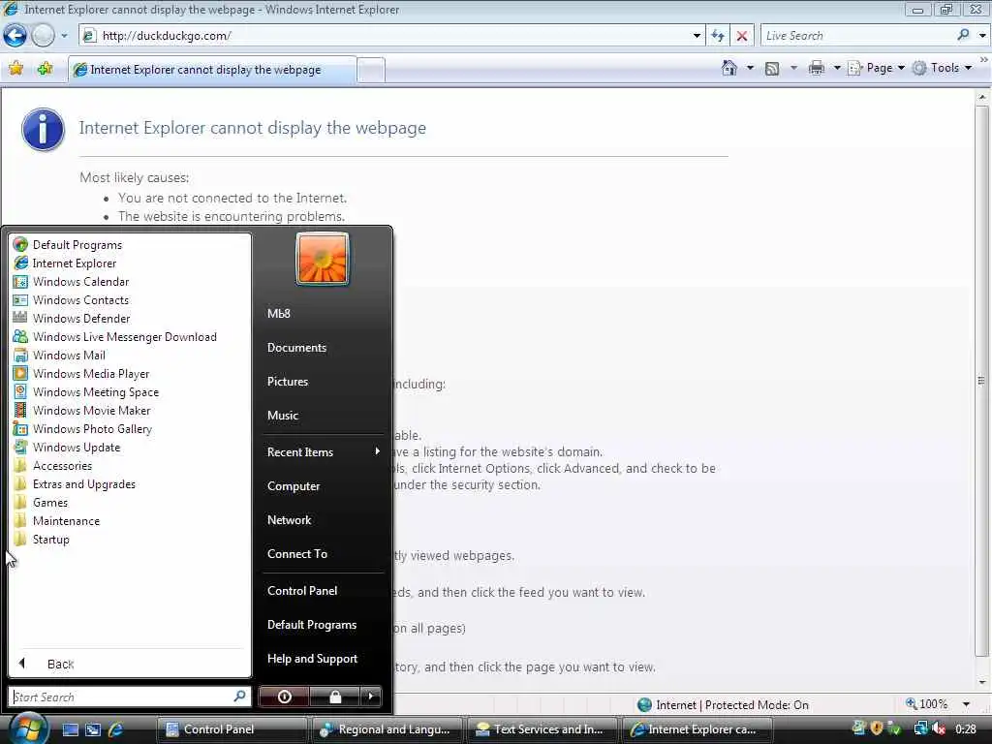
Task: Click the red Stop loading icon
Action: [742, 36]
